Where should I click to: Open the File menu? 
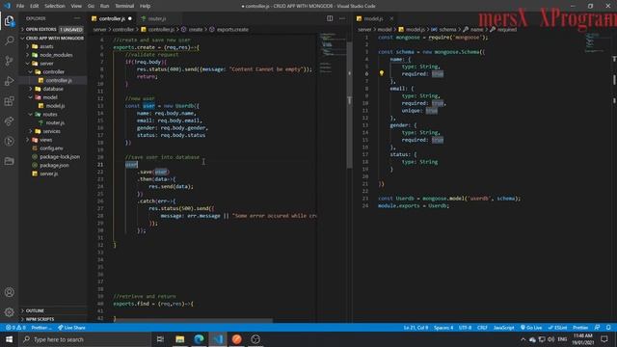click(20, 6)
